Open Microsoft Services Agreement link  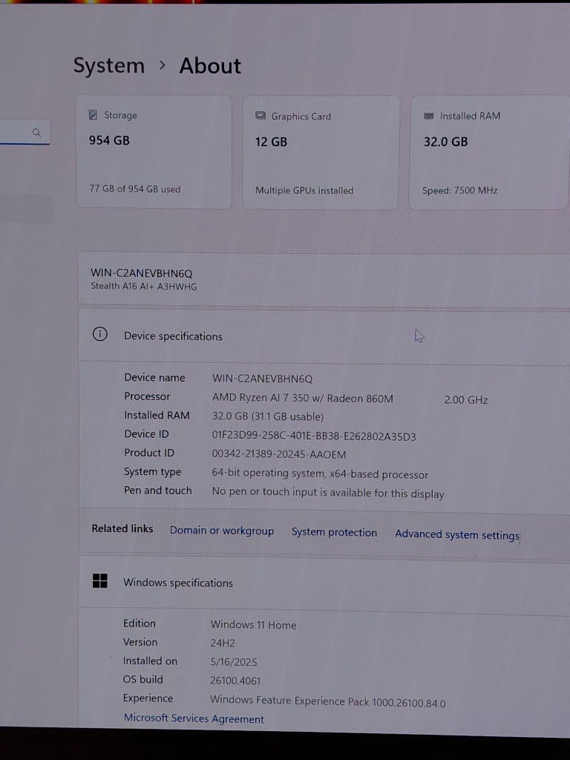194,718
